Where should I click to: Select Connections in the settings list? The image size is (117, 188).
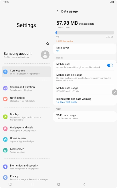(x=26, y=72)
